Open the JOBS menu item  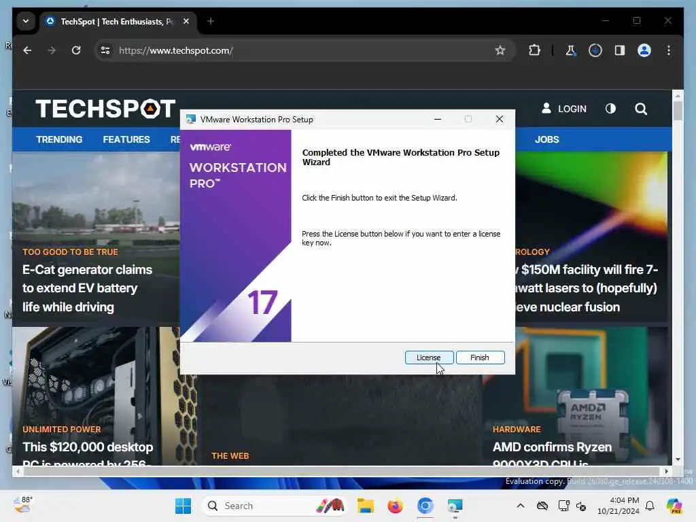pyautogui.click(x=547, y=139)
